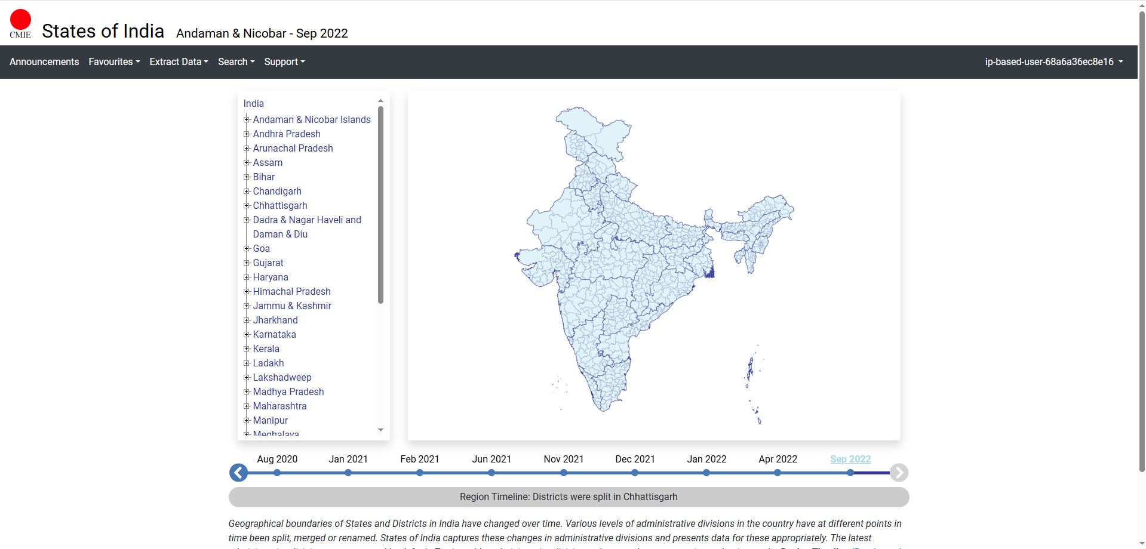
Task: Open the Announcements page
Action: (44, 62)
